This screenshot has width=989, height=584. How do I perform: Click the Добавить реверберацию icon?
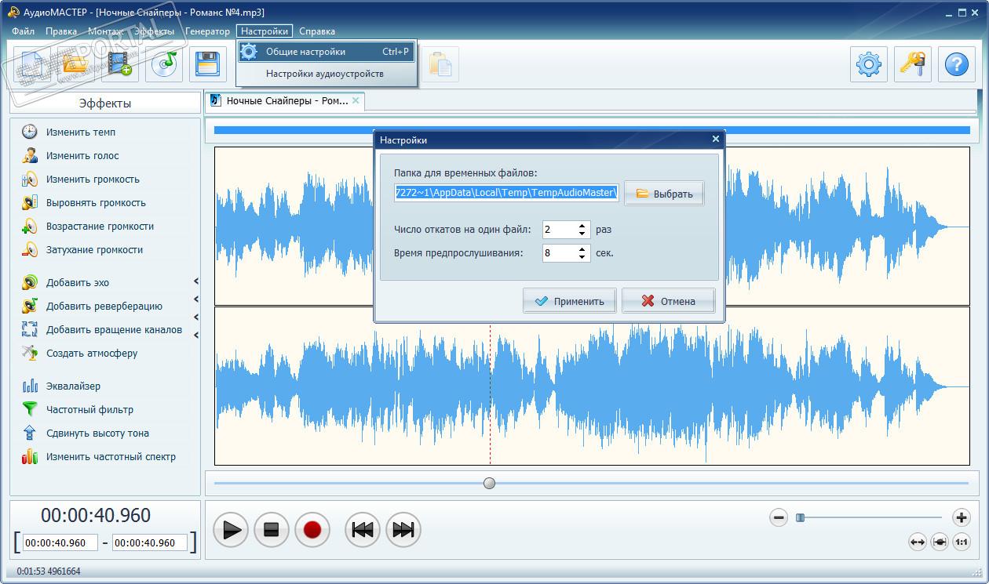coord(30,306)
